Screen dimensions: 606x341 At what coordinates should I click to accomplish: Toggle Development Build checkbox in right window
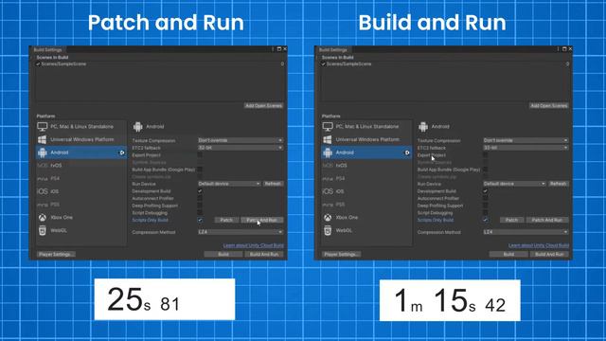coord(485,191)
